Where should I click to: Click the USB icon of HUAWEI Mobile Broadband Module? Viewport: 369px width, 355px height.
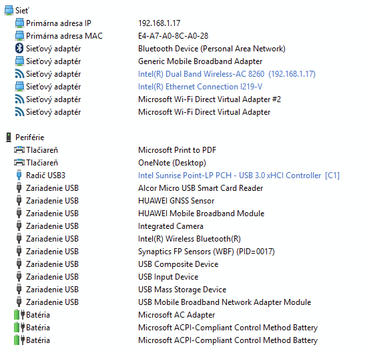(x=19, y=214)
